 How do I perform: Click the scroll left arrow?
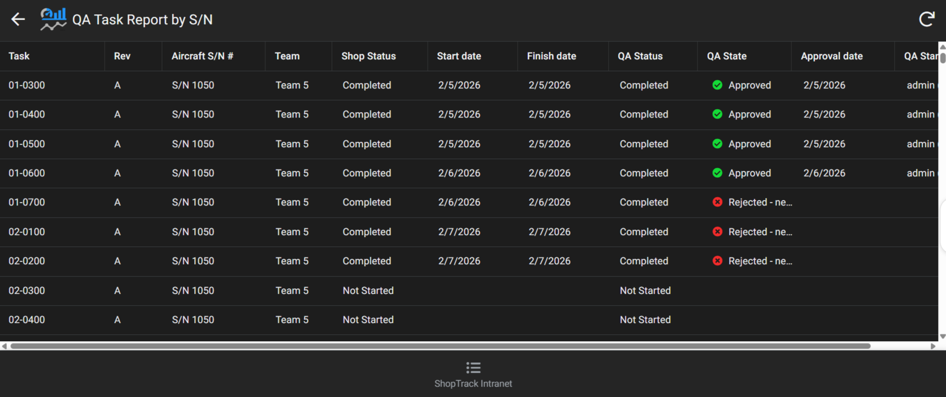4,346
